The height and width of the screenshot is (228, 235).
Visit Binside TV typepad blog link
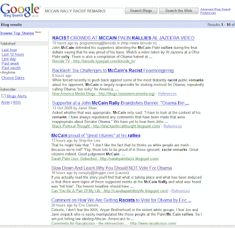(93, 61)
